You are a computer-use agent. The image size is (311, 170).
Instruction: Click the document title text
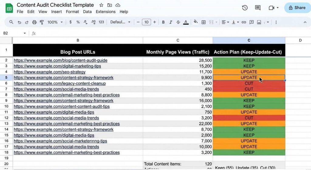tap(55, 5)
